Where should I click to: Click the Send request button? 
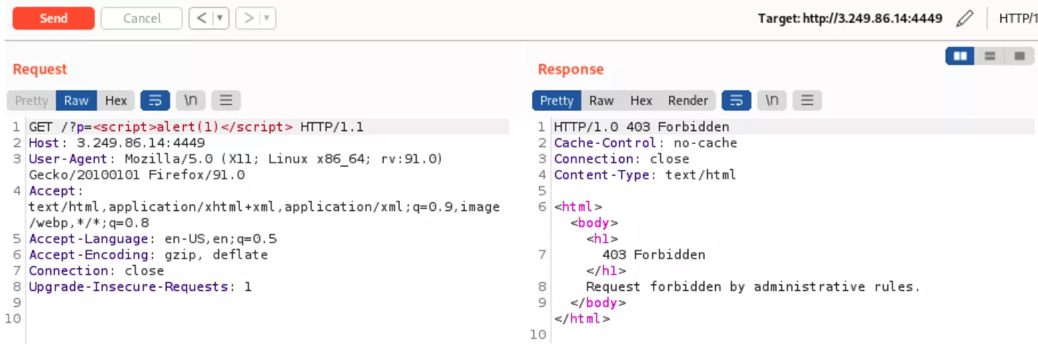point(53,19)
